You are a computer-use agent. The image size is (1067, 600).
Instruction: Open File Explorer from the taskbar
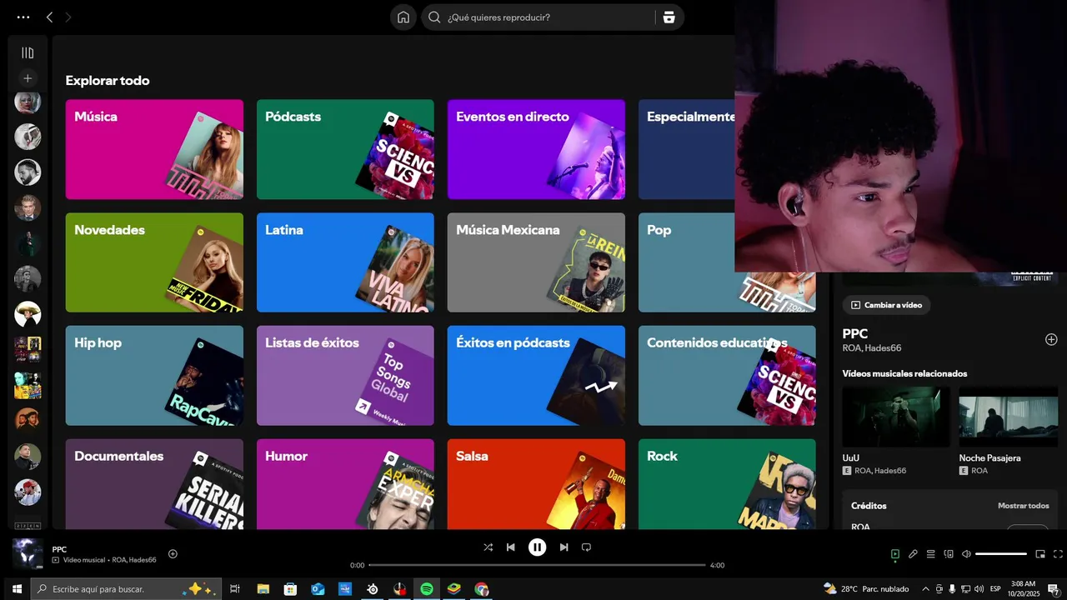(263, 589)
